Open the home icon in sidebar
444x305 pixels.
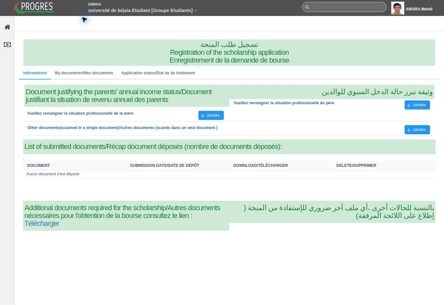coord(7,27)
